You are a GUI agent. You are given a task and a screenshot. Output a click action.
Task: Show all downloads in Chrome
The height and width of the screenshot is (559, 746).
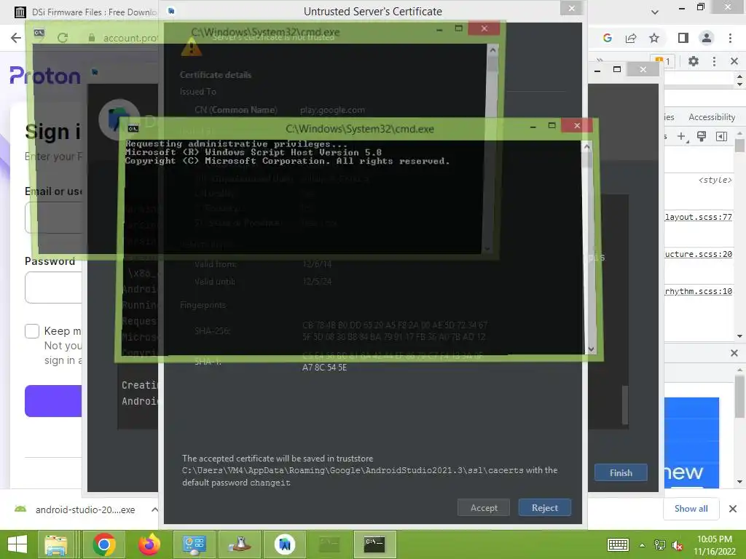point(691,509)
